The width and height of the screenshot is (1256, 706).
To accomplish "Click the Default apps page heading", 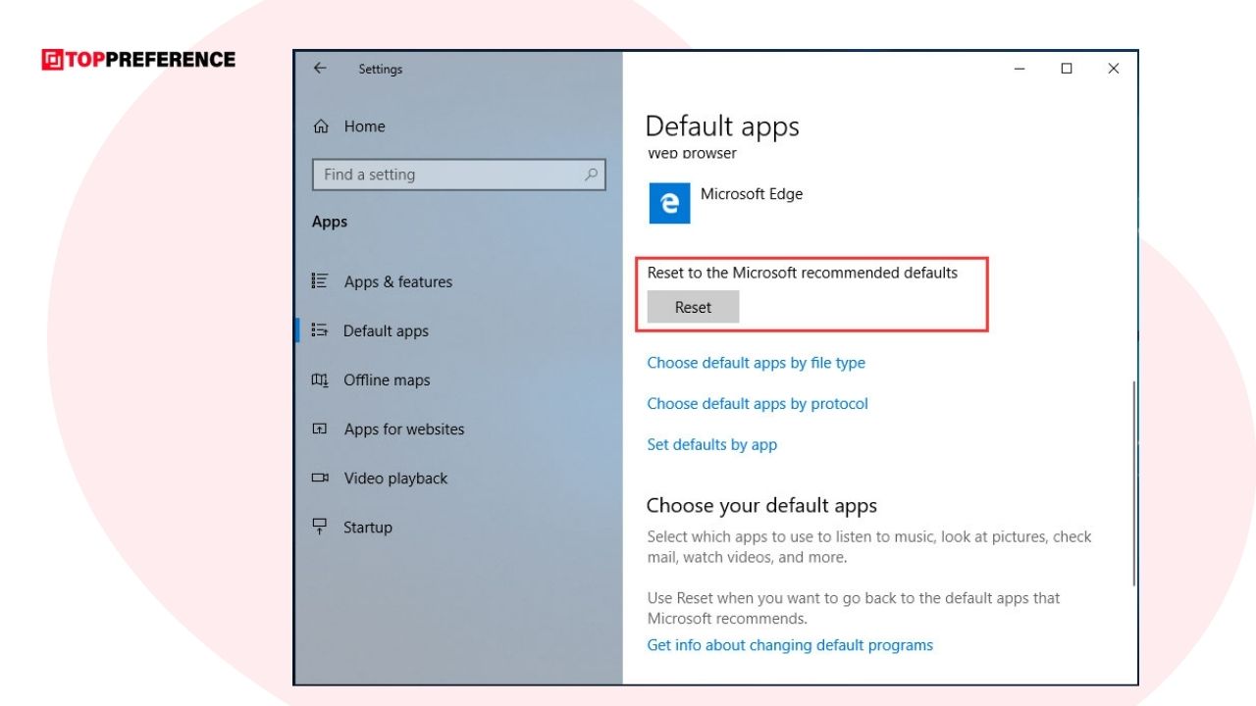I will [x=722, y=126].
